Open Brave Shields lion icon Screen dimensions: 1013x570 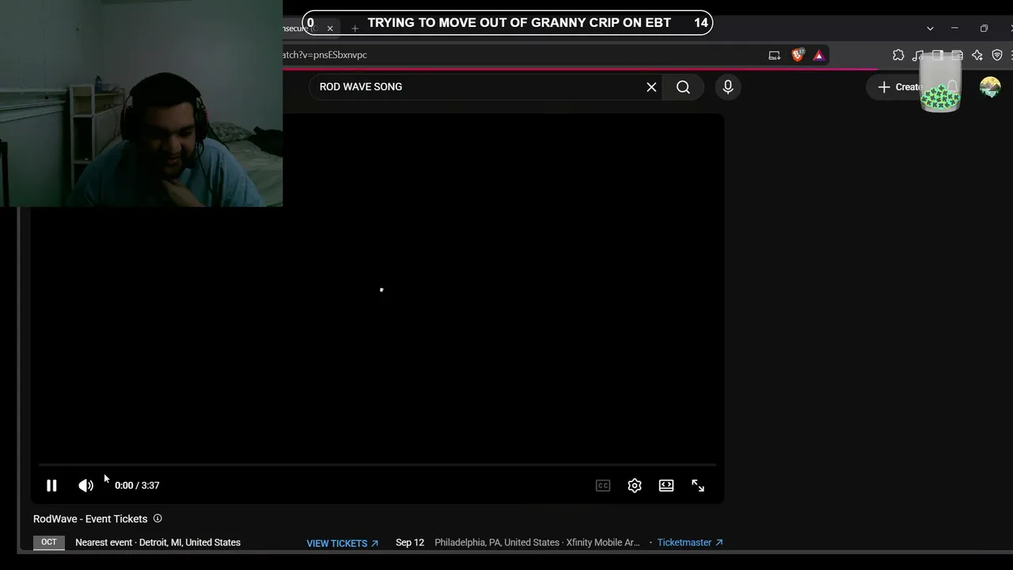point(798,55)
